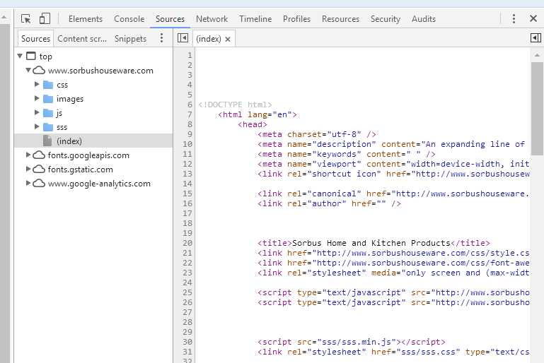Click the www.google-analytics.com cloud icon

coord(39,184)
